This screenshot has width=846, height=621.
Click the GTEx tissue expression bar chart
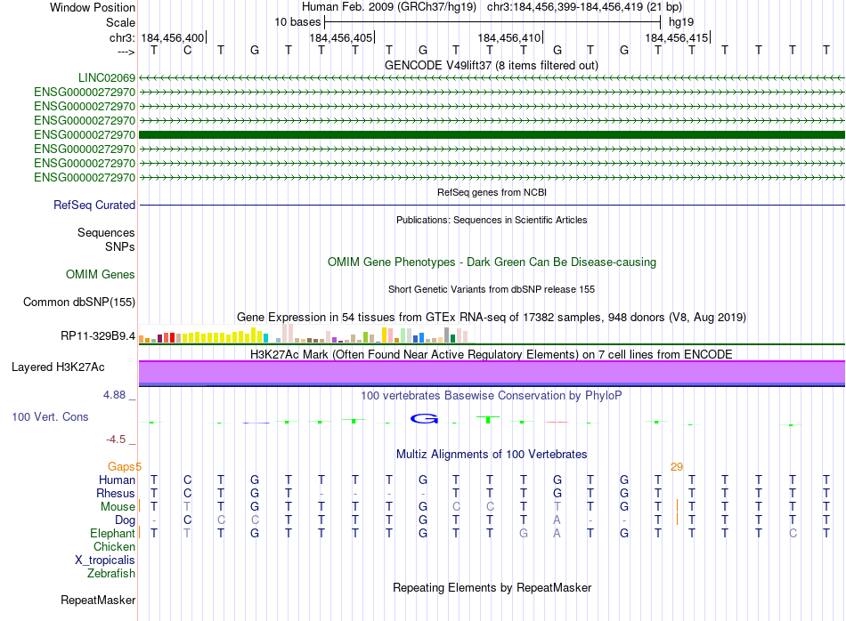pyautogui.click(x=306, y=334)
